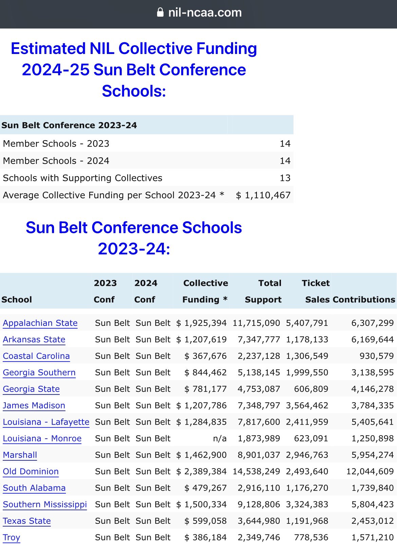Screen dimensions: 397x552
Task: Open the Arkansas State link
Action: (34, 339)
